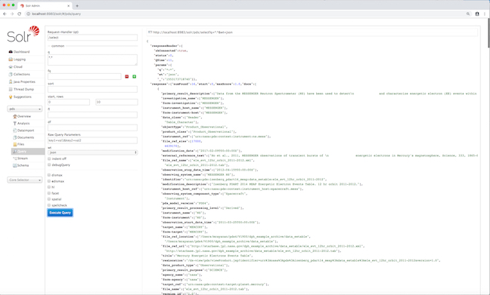Screen dimensions: 490x295
Task: Open the pds collection selector dropdown
Action: tap(25, 109)
